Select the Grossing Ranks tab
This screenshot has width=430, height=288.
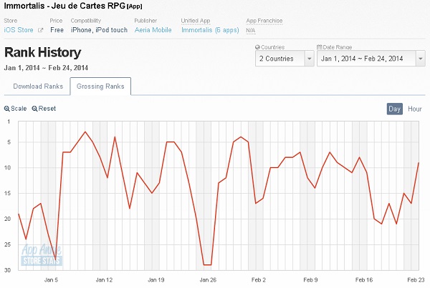coord(100,86)
